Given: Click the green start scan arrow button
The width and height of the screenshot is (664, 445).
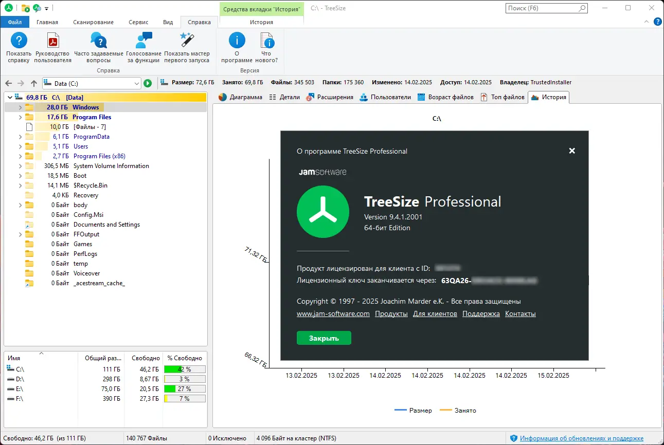Looking at the screenshot, I should (148, 83).
